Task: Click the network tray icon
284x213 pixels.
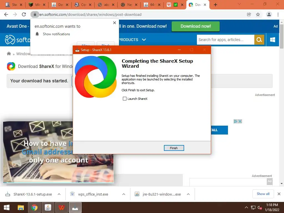Action: click(x=253, y=207)
